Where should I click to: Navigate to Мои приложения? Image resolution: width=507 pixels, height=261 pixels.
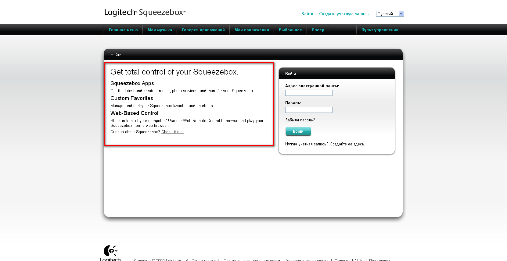252,30
